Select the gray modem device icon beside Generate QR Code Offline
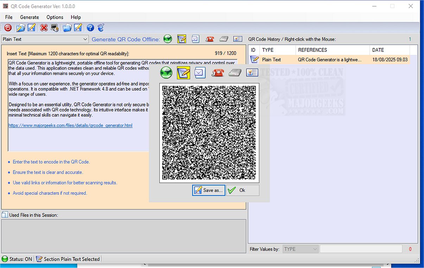Screen dimensions: 424x268 coord(224,39)
